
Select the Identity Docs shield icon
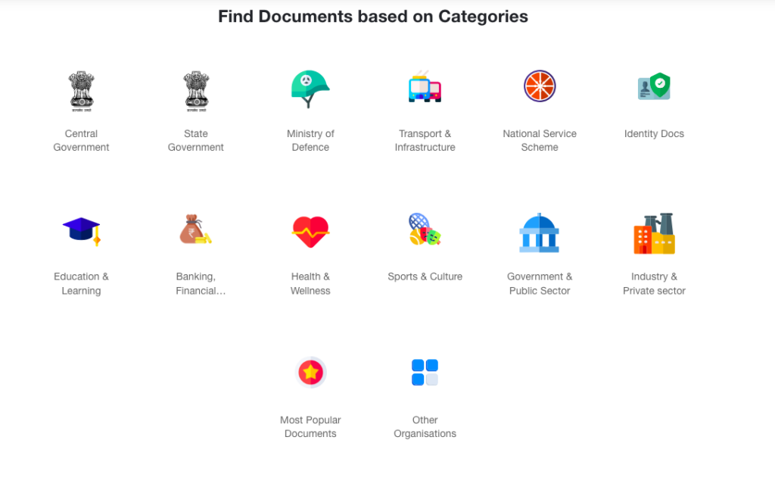(x=654, y=86)
